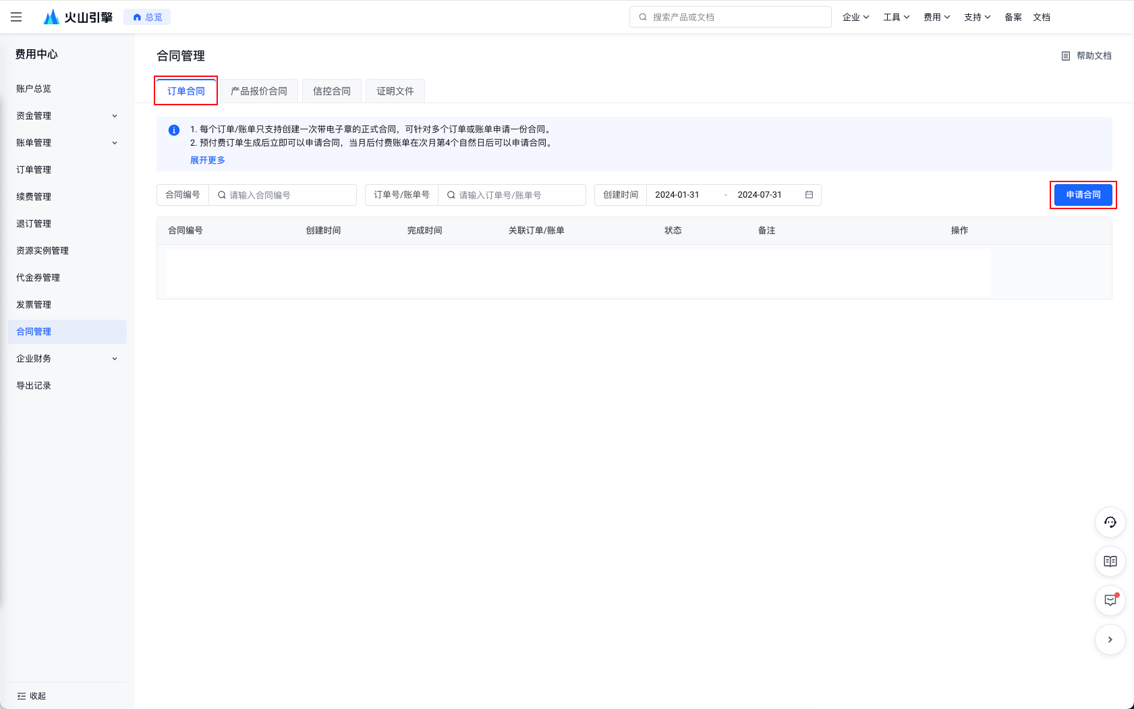
Task: Collapse sidebar with 收起 button
Action: (x=32, y=696)
